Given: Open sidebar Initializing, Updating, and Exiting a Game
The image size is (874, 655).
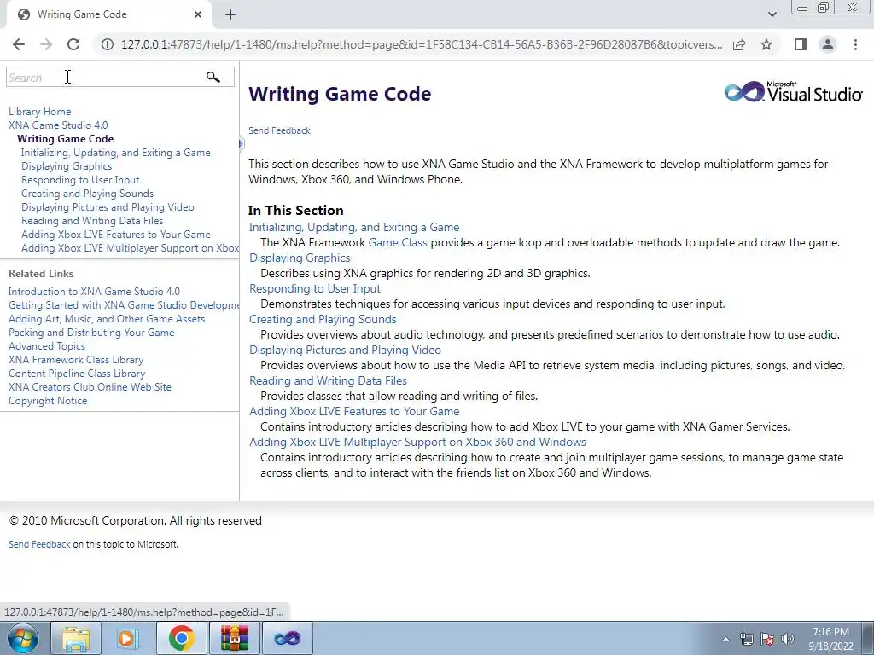Looking at the screenshot, I should coord(116,153).
